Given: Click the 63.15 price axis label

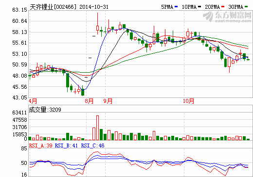Looking at the screenshot, I should (x=19, y=10).
